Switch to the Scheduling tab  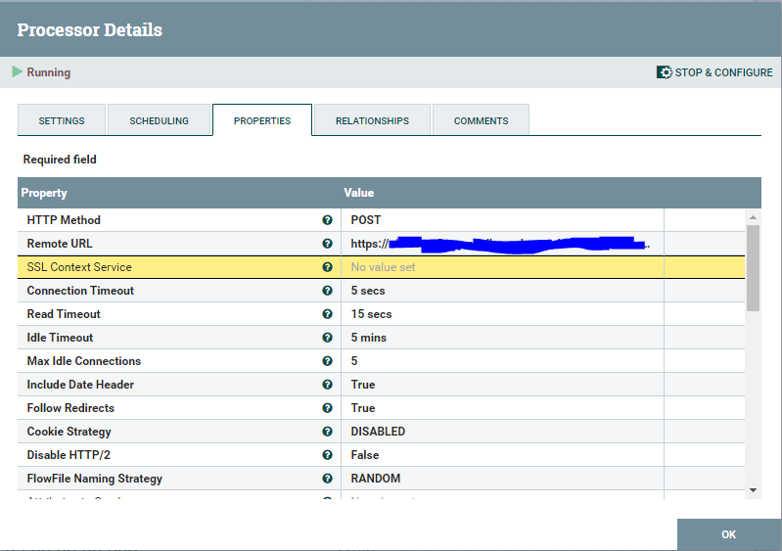160,120
